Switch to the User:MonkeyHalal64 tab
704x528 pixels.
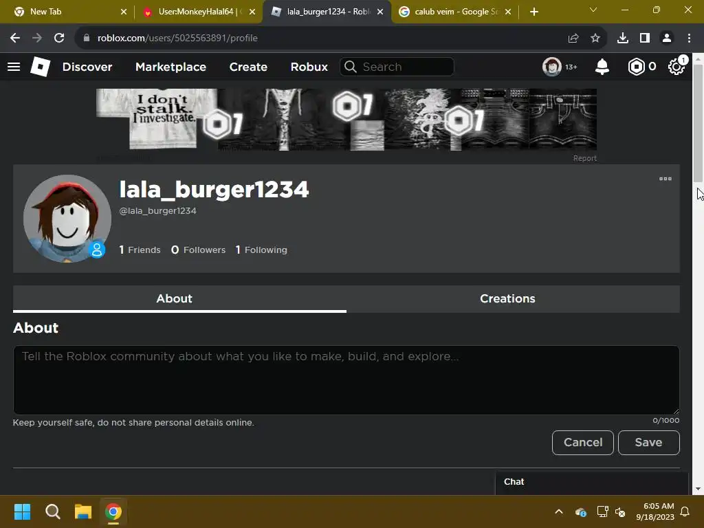199,12
